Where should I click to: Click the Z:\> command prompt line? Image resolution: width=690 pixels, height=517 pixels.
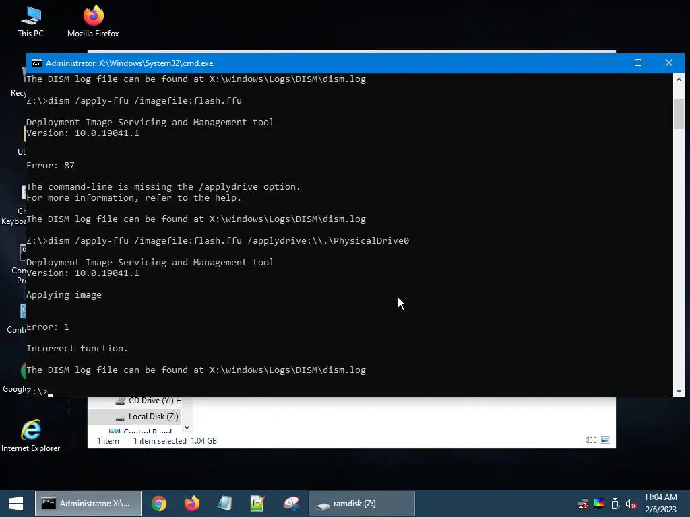pos(40,391)
